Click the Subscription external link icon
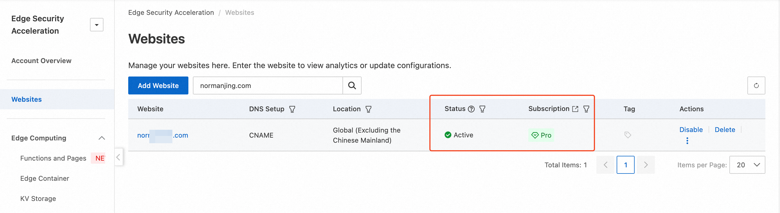 [x=575, y=109]
